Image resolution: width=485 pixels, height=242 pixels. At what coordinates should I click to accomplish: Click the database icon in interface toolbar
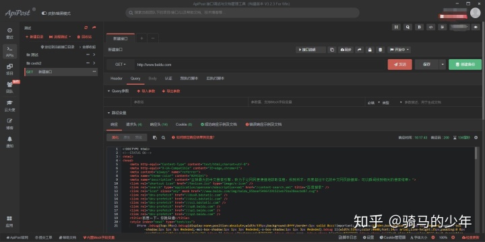tap(381, 50)
